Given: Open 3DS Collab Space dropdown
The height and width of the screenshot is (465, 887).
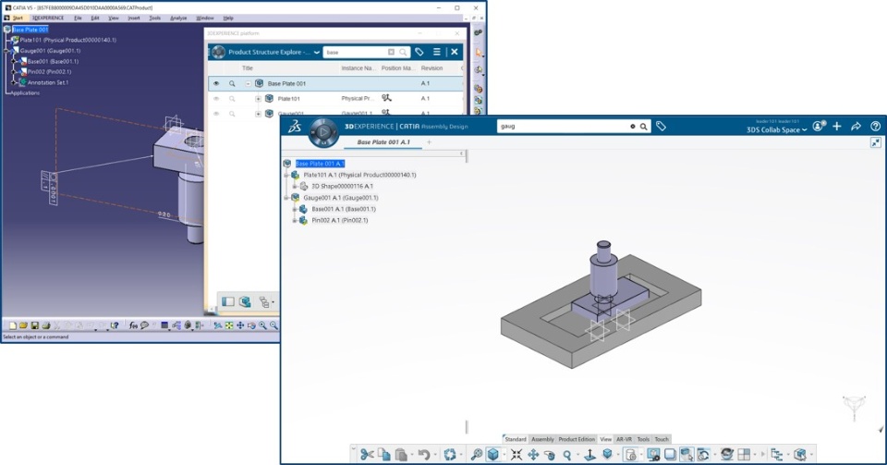Looking at the screenshot, I should point(777,130).
